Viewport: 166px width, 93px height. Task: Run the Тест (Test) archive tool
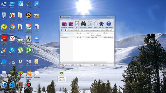77,25
